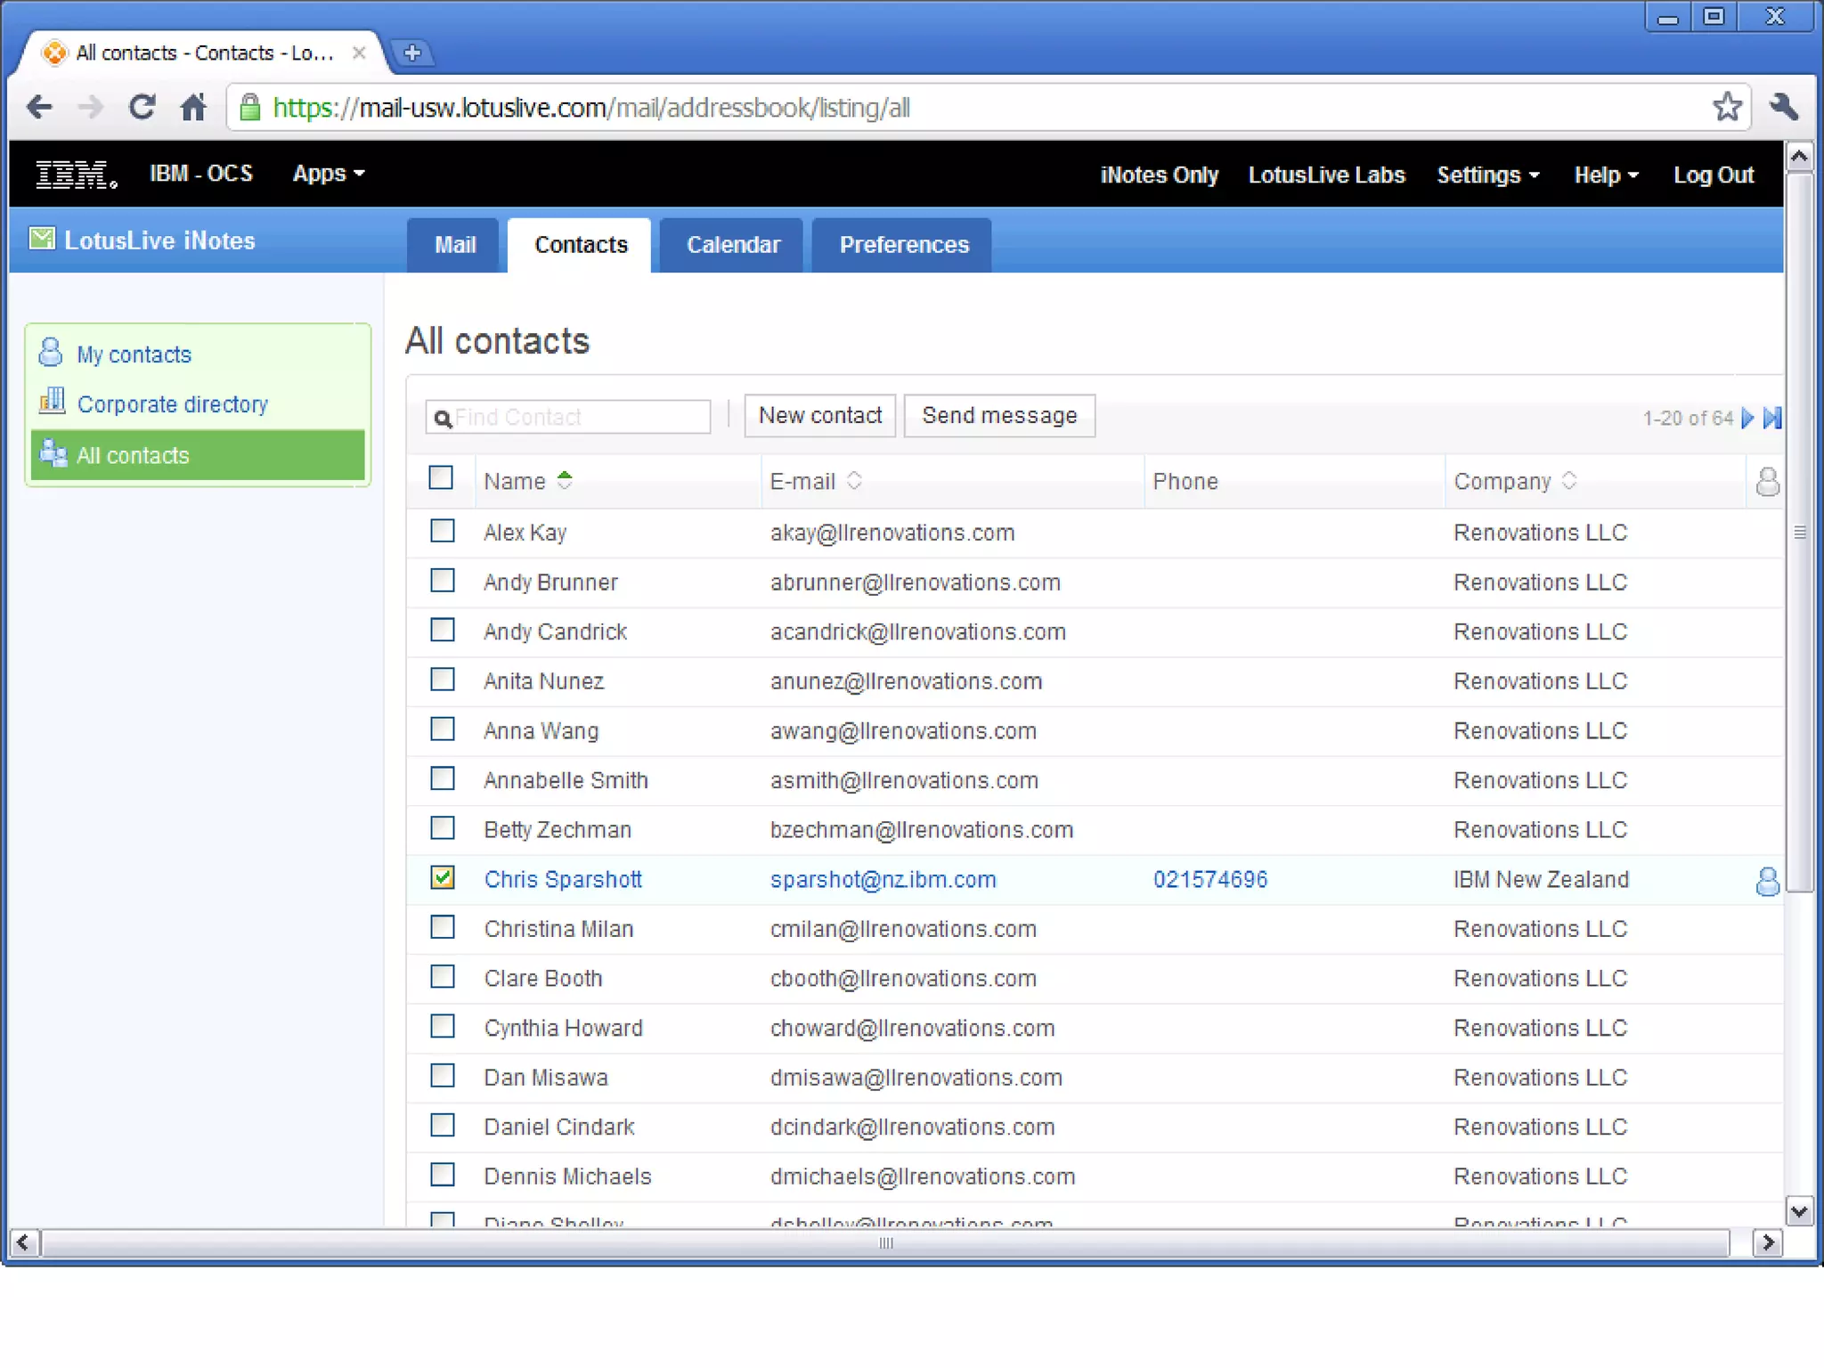
Task: Open the Settings dropdown menu
Action: [1487, 175]
